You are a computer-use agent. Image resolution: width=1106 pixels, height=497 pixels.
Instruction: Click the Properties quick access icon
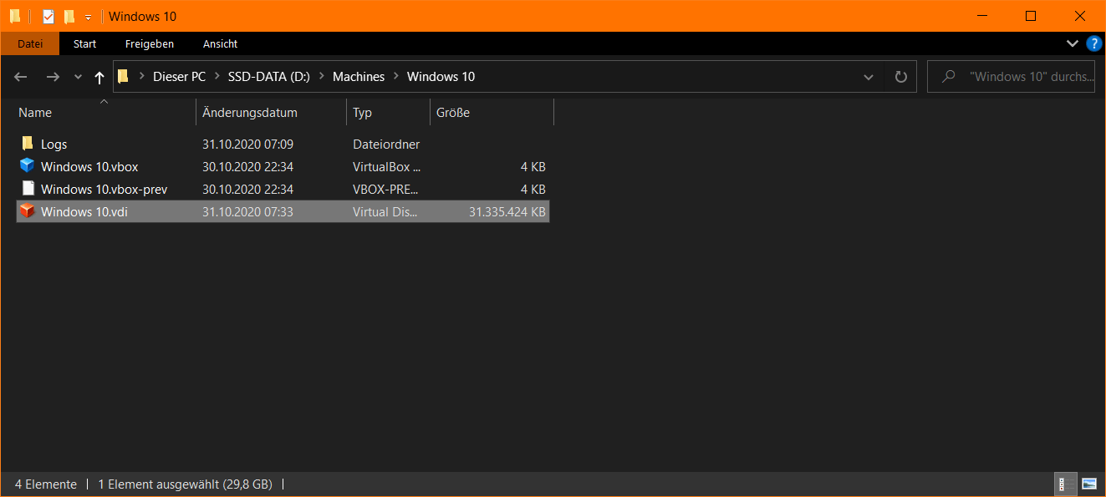[48, 17]
